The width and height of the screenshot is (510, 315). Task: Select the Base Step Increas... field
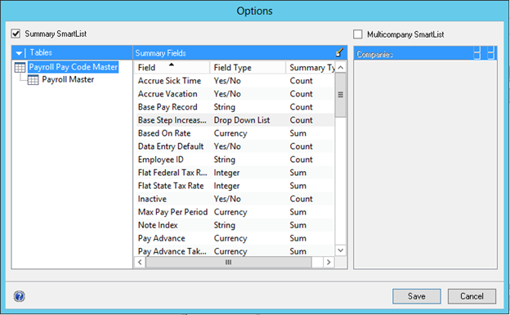pos(172,120)
